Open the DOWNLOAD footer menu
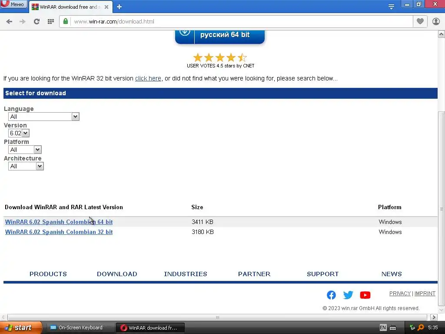Viewport: 445px width, 334px height. pos(117,274)
